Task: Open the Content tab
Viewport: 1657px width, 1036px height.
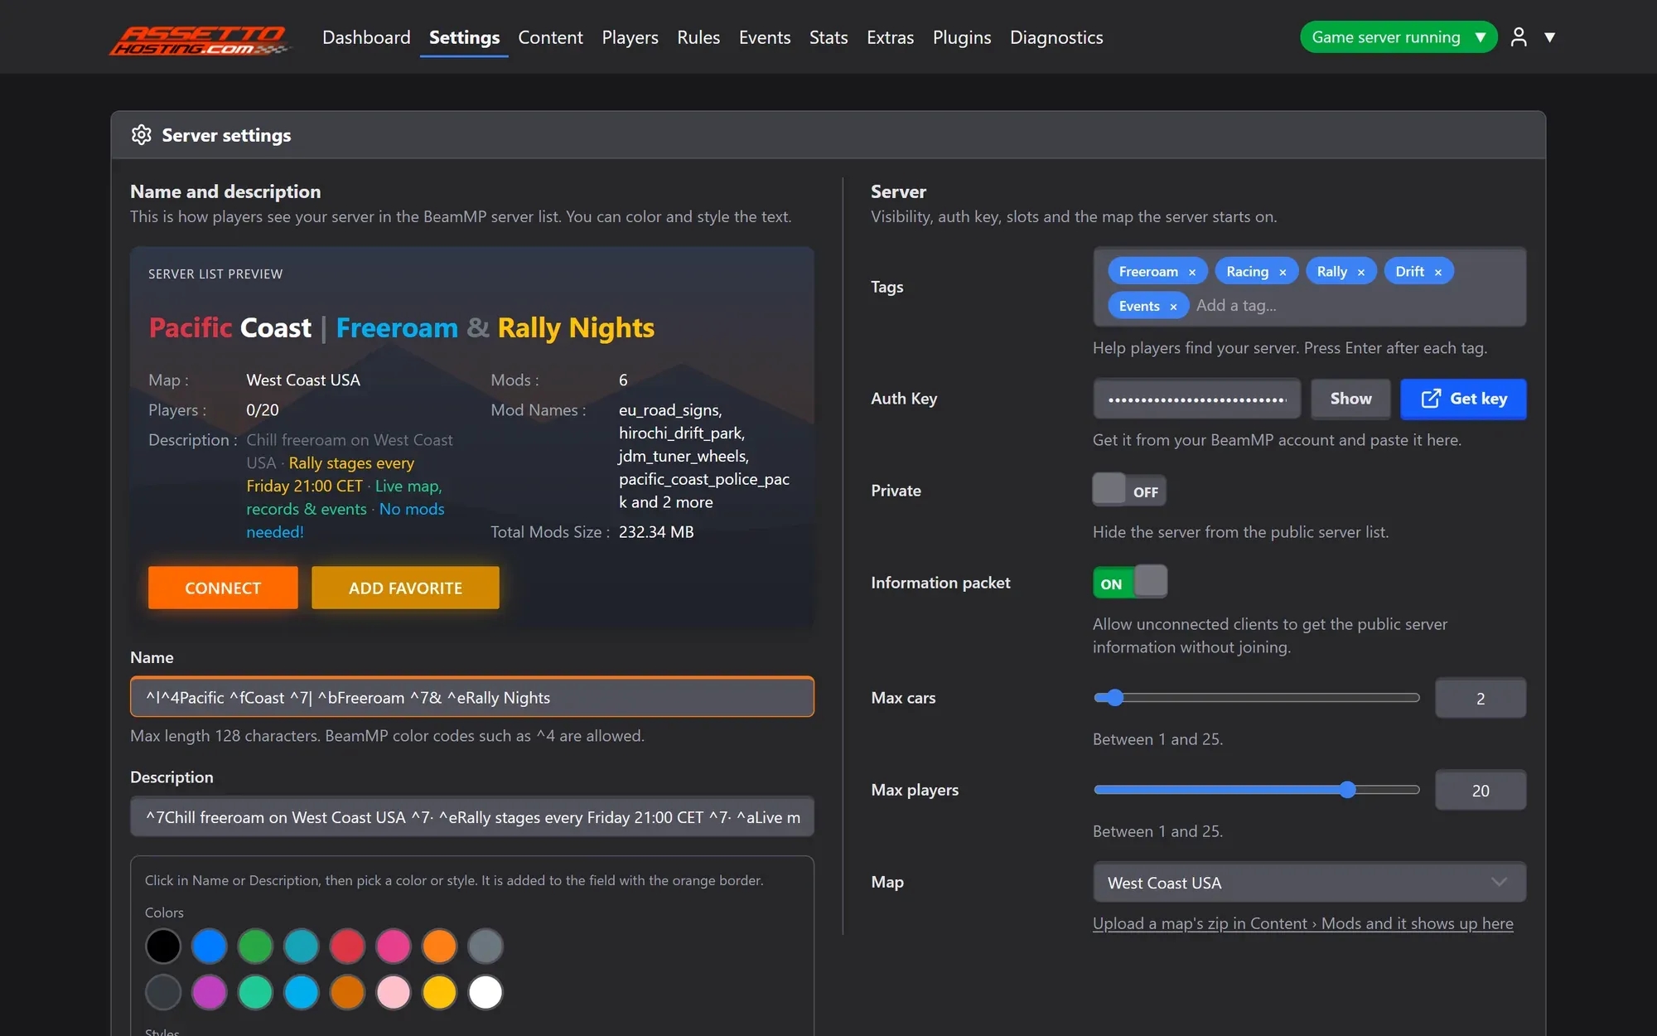Action: [x=550, y=37]
